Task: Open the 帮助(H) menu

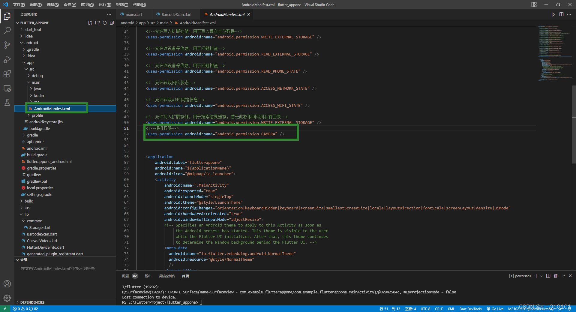Action: click(139, 4)
